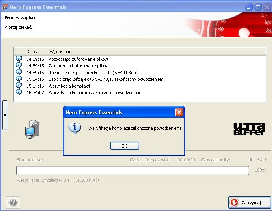This screenshot has height=211, width=272.
Task: Click the Nero flame icon in the title bar
Action: pos(5,7)
